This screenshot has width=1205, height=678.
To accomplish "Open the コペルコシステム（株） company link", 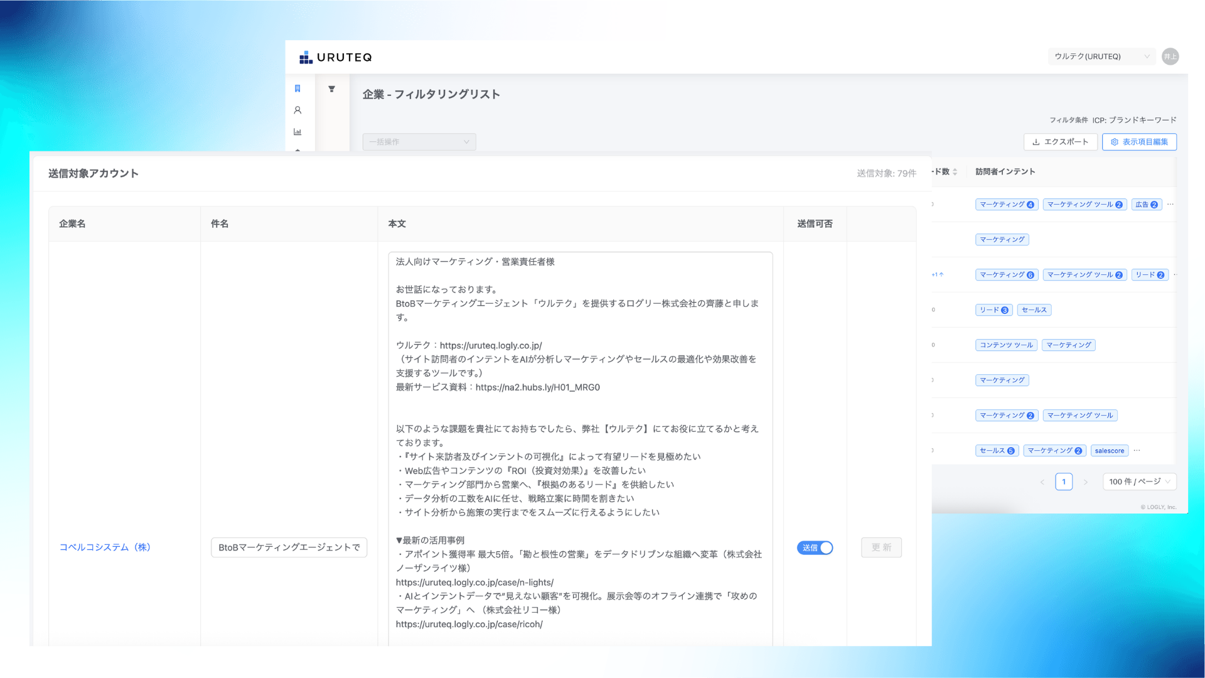I will (105, 547).
